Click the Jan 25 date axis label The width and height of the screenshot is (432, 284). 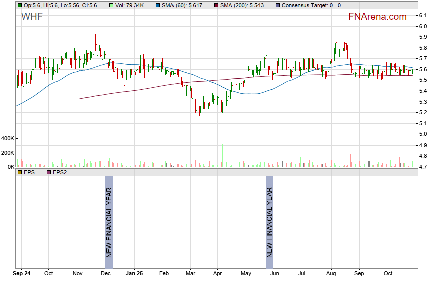pyautogui.click(x=134, y=274)
